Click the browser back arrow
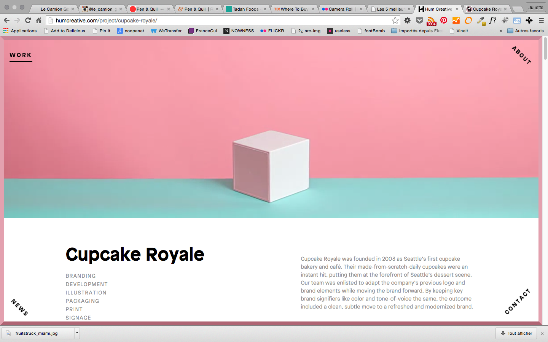548x342 pixels. pos(6,20)
